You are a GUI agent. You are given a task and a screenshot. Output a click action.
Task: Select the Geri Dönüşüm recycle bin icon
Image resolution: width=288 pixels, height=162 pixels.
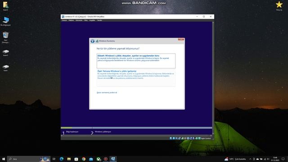click(x=6, y=37)
